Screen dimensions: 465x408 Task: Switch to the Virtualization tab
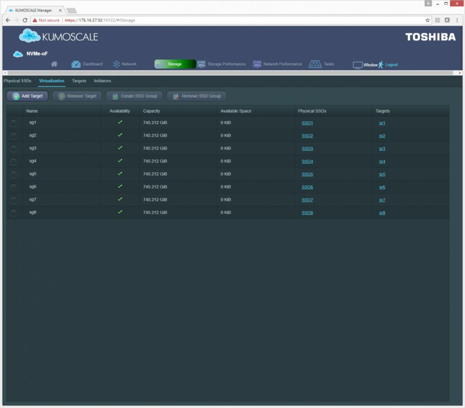point(52,81)
